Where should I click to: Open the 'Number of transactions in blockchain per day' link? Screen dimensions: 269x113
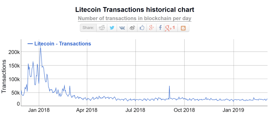point(134,18)
